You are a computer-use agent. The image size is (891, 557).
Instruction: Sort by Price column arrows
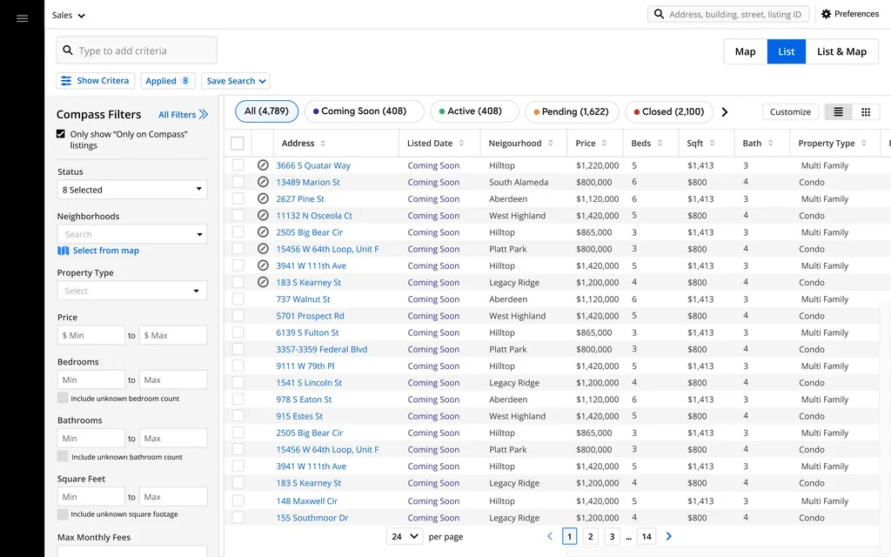[604, 144]
